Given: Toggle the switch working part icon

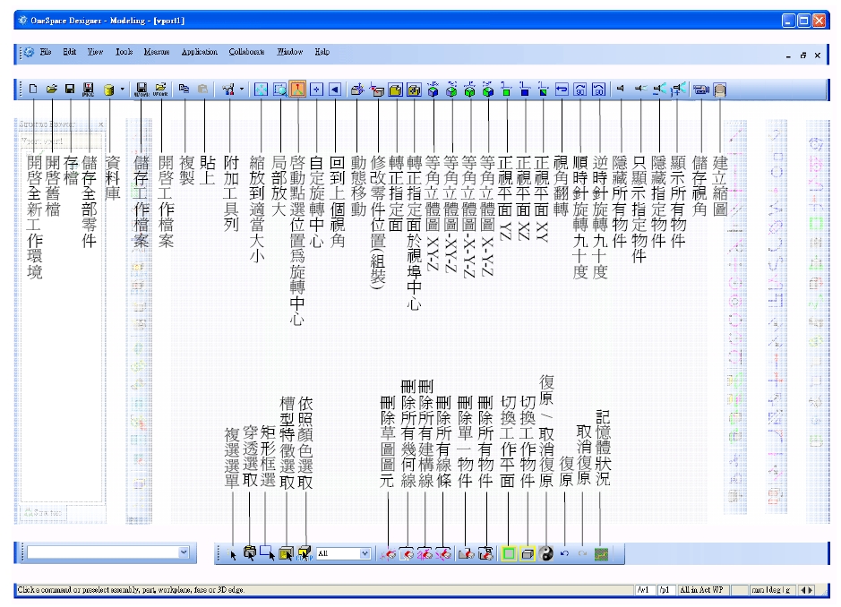Looking at the screenshot, I should click(528, 554).
